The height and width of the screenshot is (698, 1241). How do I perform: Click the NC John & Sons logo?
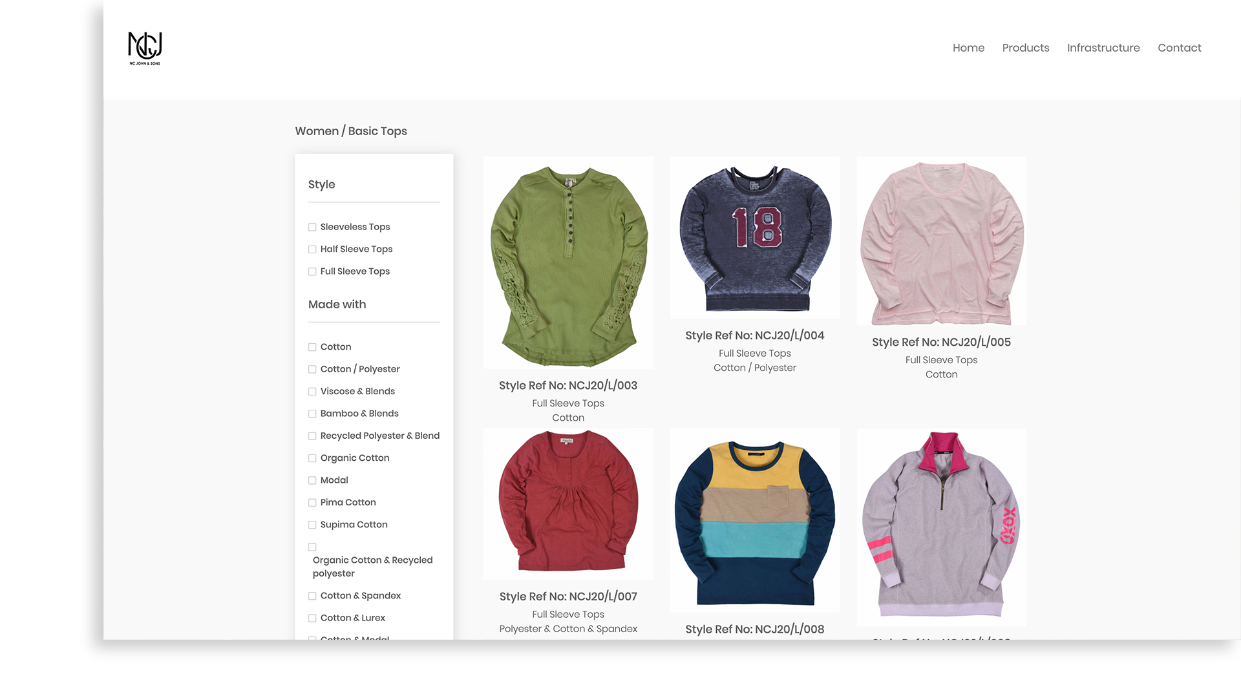[145, 48]
